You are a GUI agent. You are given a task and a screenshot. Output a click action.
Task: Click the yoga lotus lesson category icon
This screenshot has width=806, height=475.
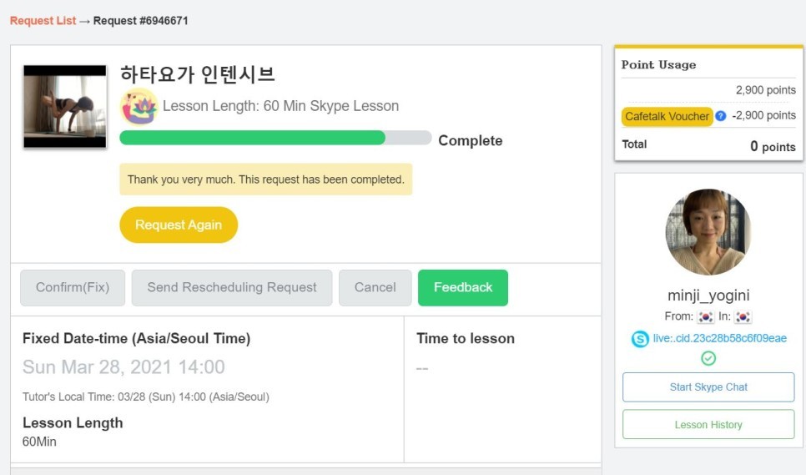click(139, 107)
